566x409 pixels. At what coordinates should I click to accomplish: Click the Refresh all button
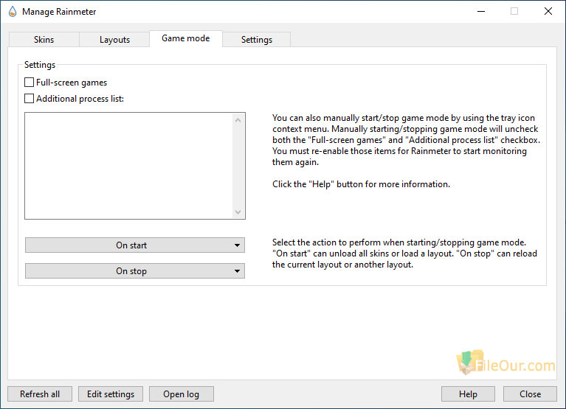pos(40,394)
